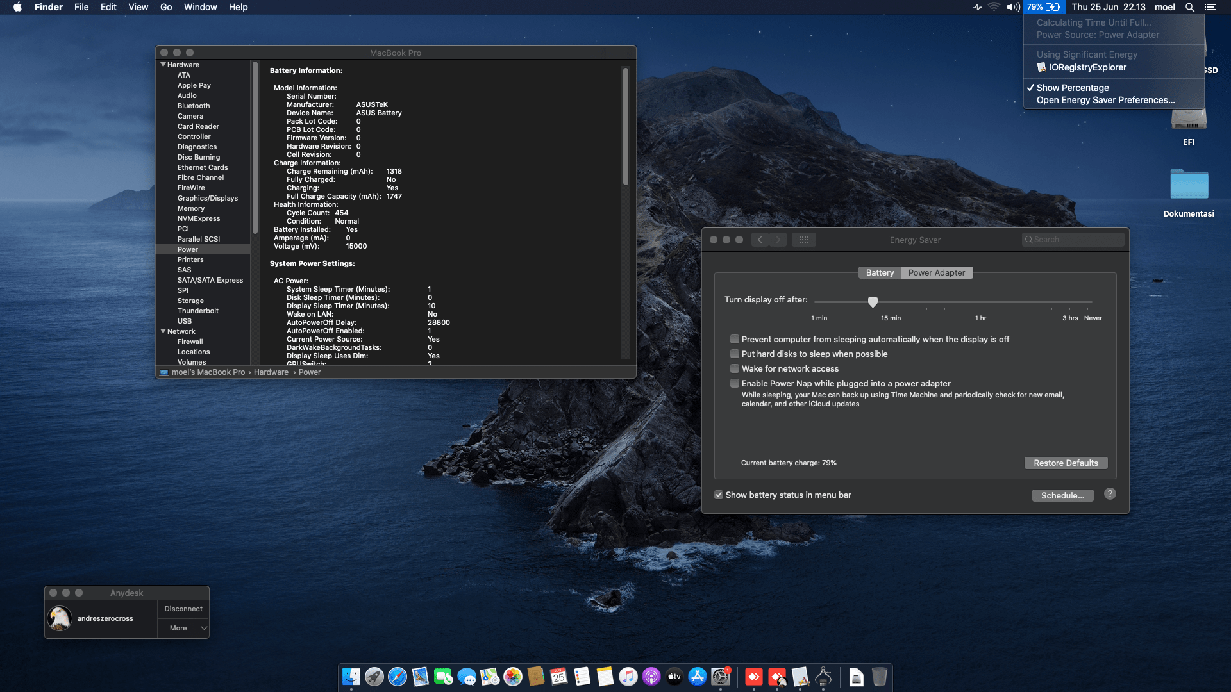This screenshot has width=1231, height=692.
Task: Click the display off time slider handle
Action: pyautogui.click(x=873, y=302)
